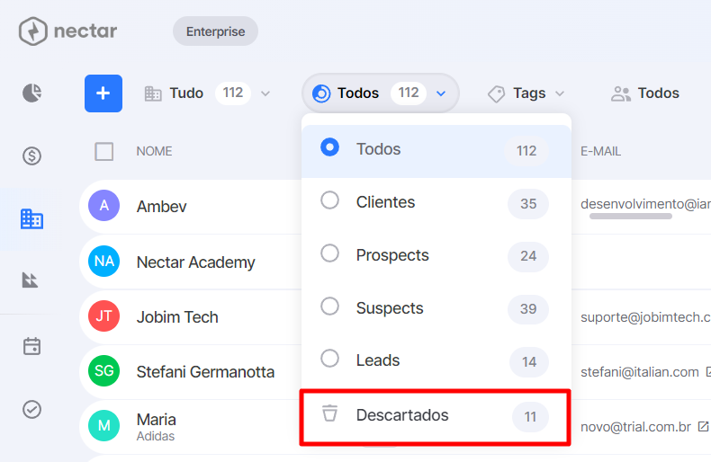Collapse the Todos status dropdown chevron
The height and width of the screenshot is (462, 711).
441,93
